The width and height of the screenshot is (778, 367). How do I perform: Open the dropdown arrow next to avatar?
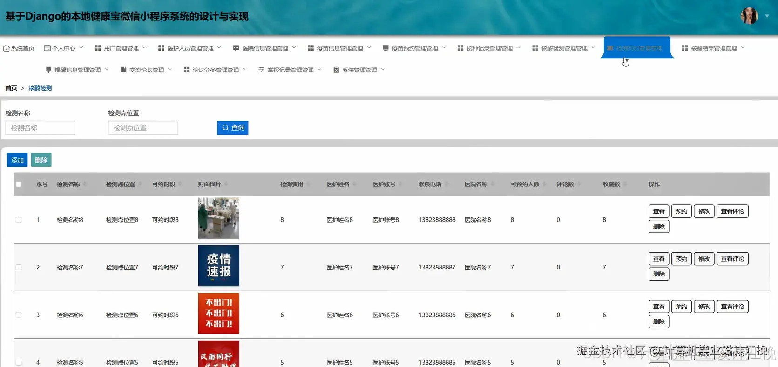click(767, 16)
